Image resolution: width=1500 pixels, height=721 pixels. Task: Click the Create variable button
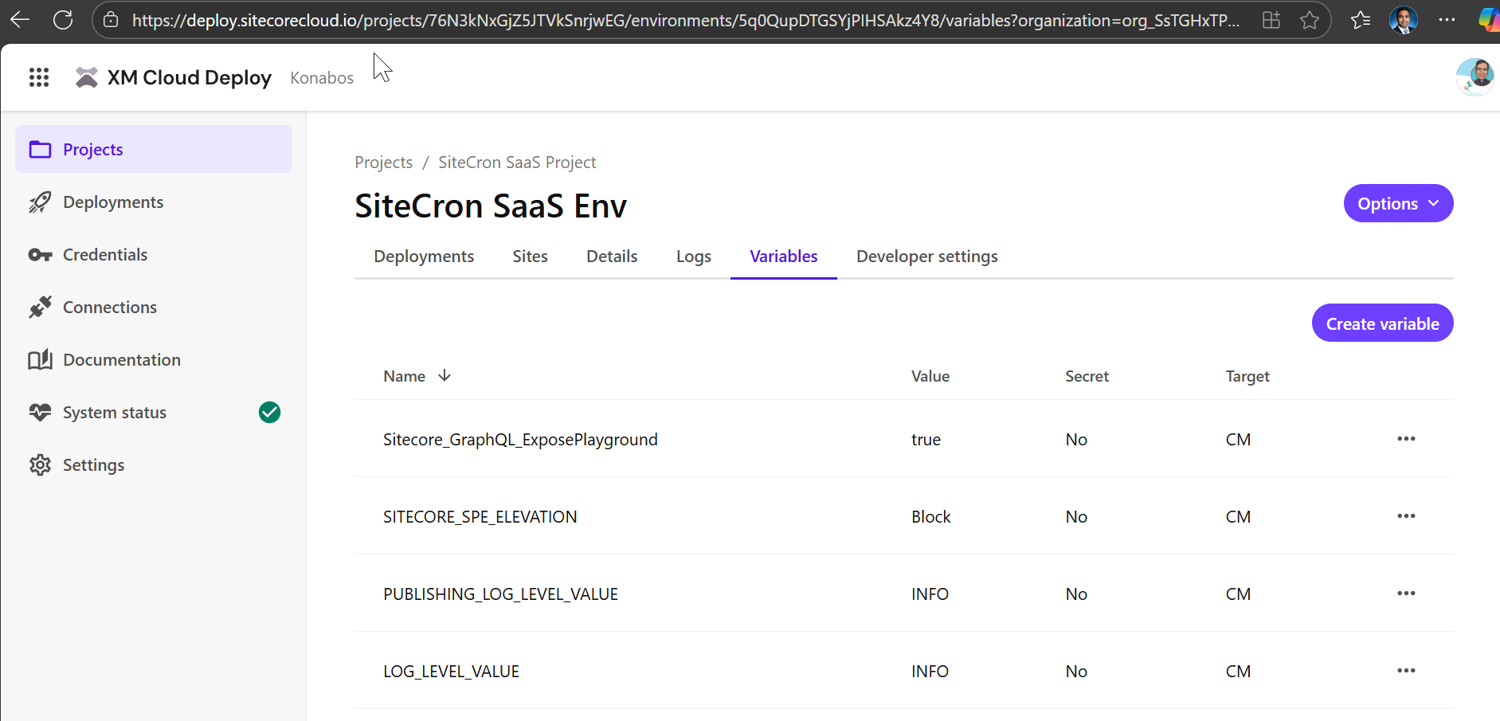[x=1382, y=323]
